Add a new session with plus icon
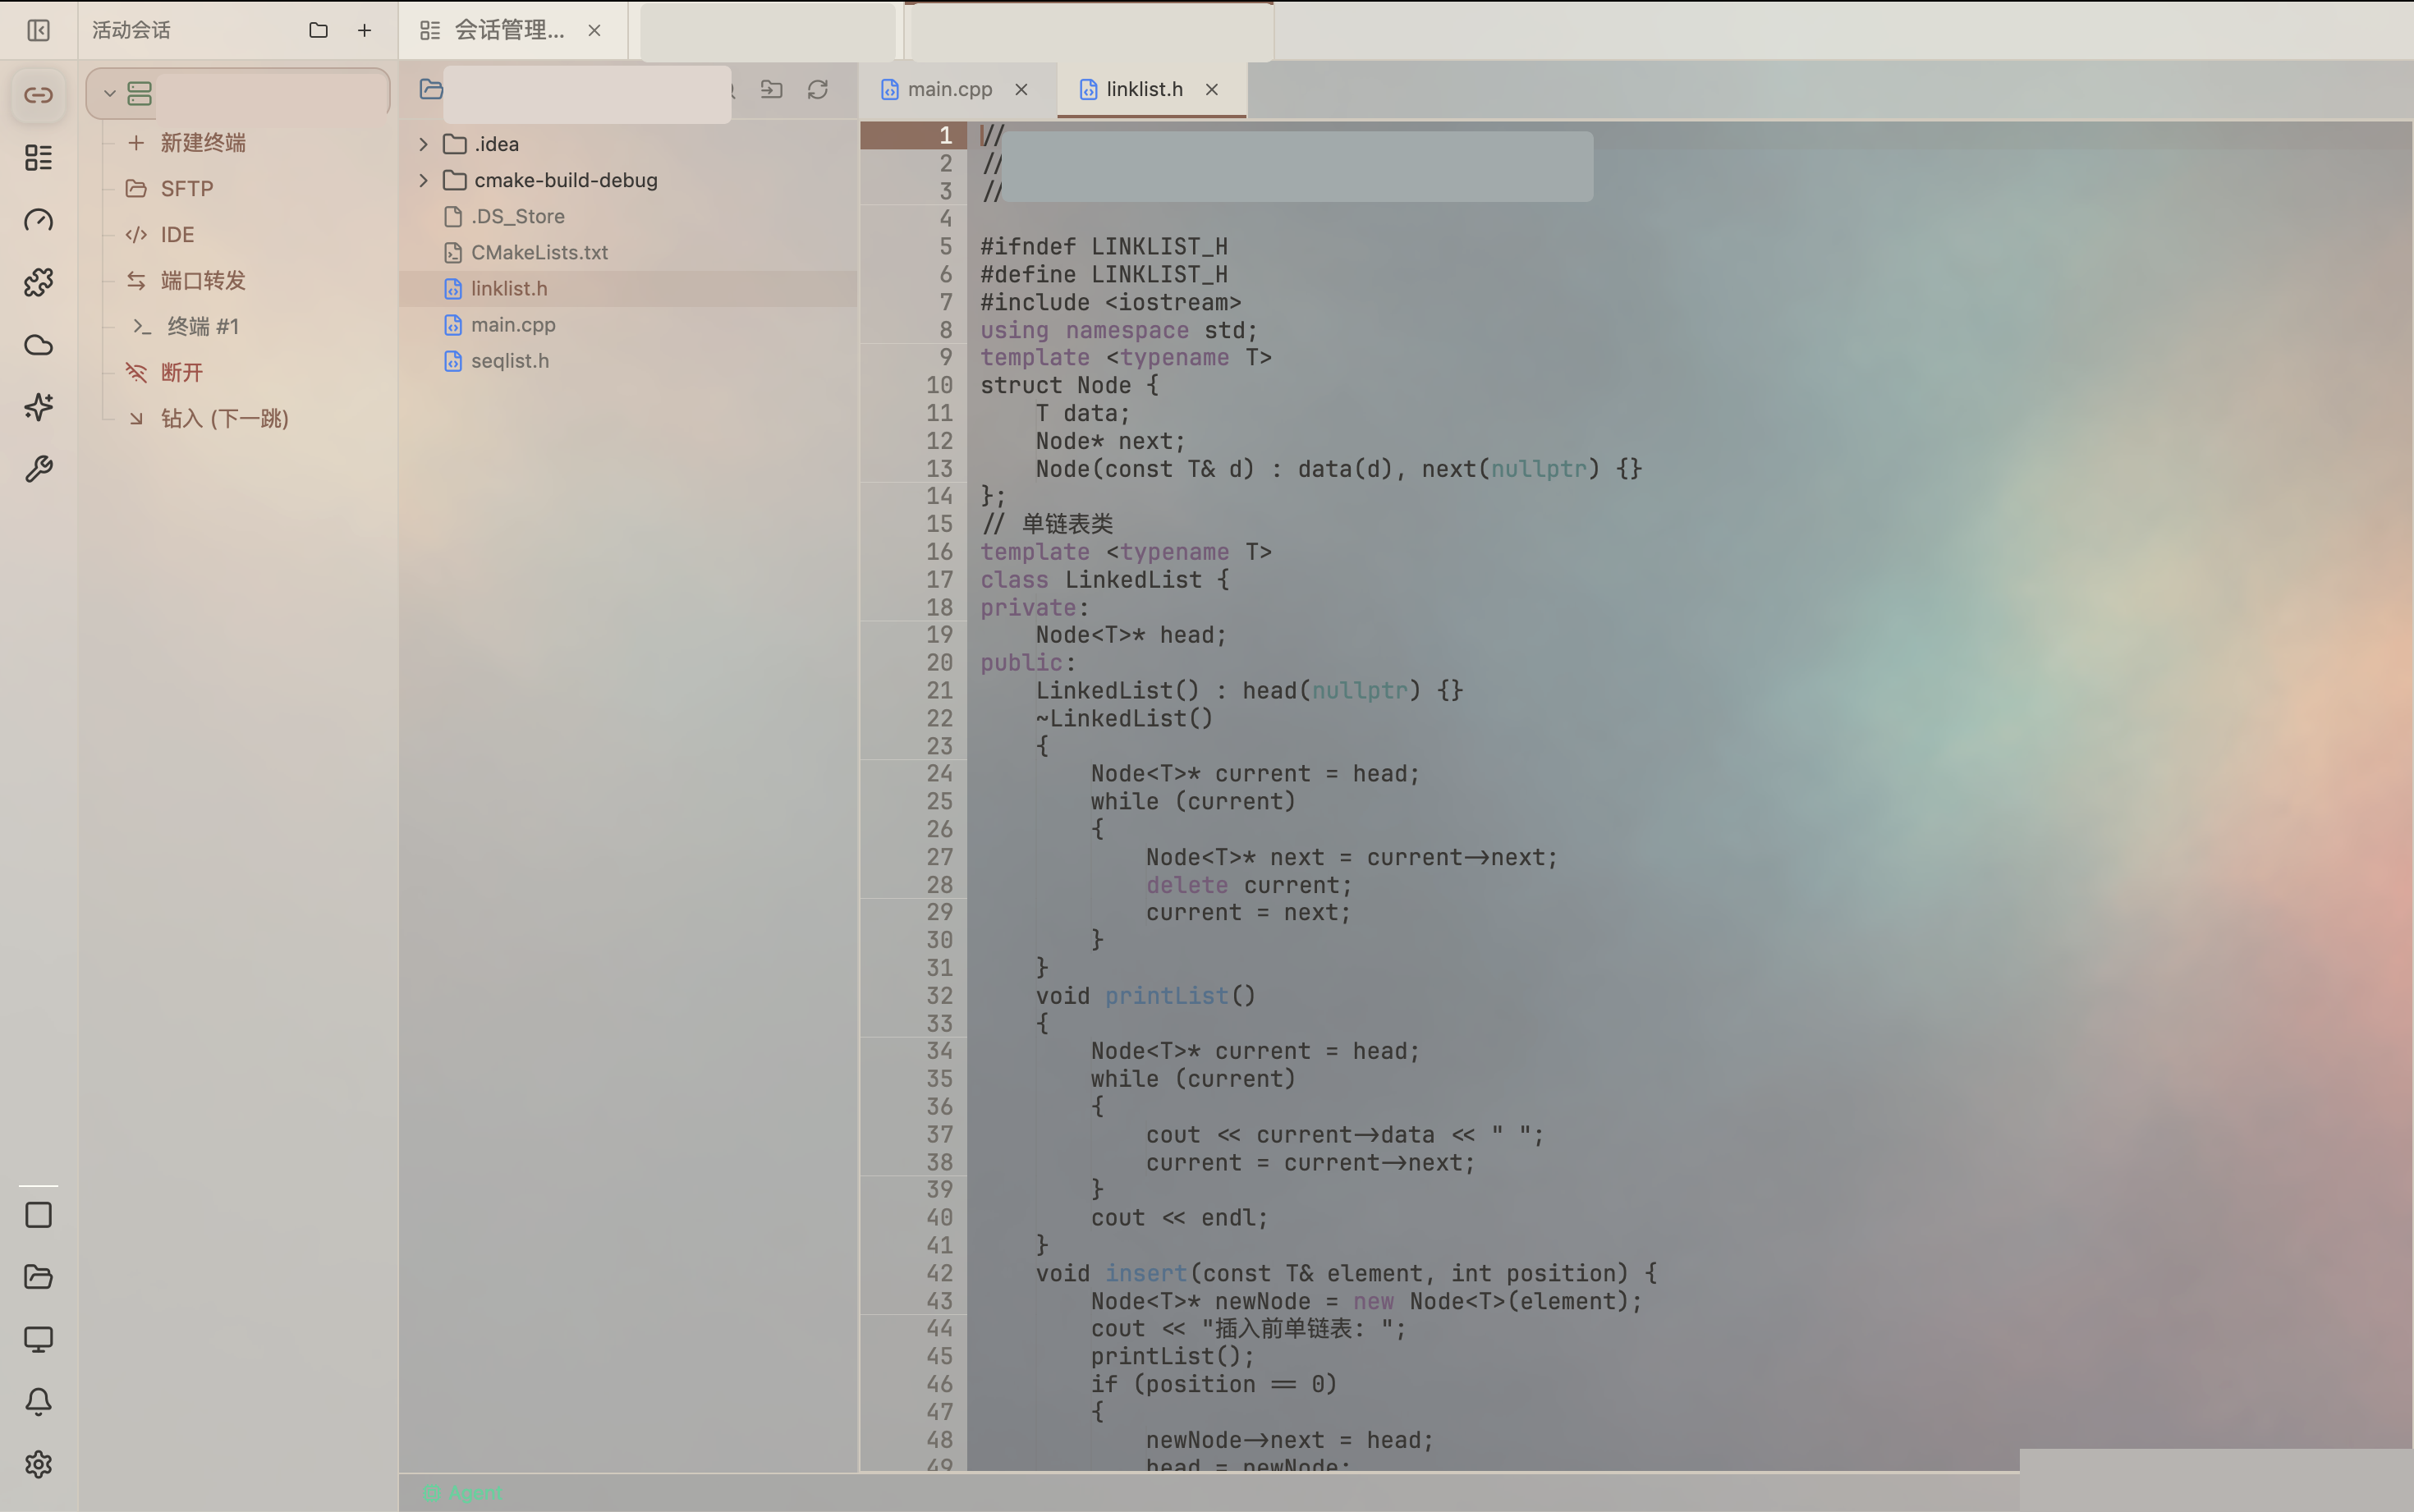This screenshot has height=1512, width=2414. point(364,30)
